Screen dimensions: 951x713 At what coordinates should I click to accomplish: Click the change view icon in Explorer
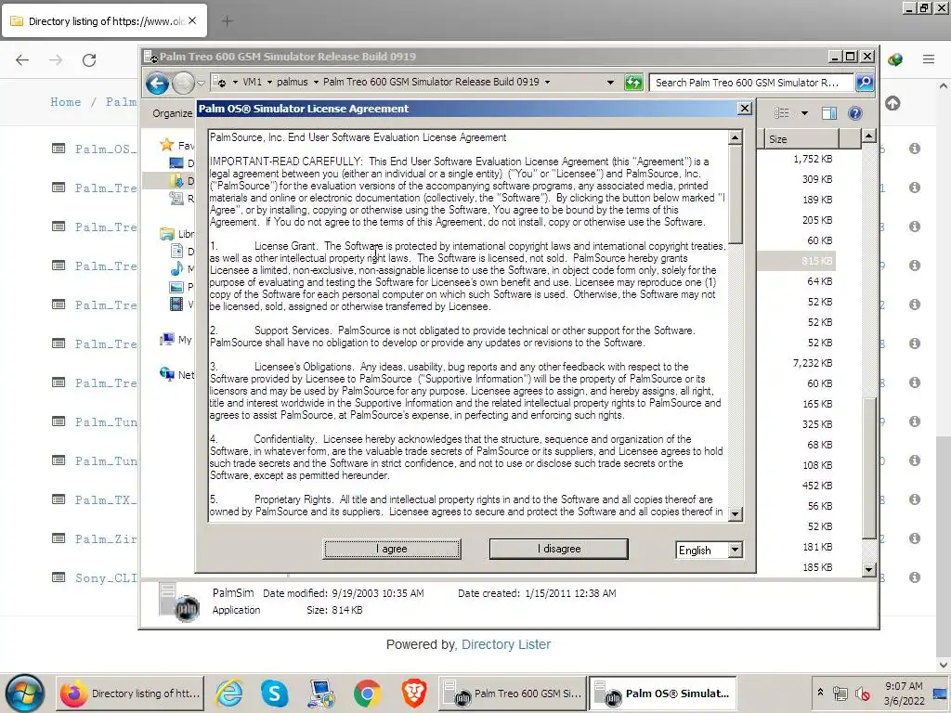[782, 112]
